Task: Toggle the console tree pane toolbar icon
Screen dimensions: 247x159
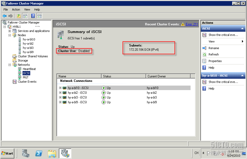Action: pyautogui.click(x=25, y=16)
